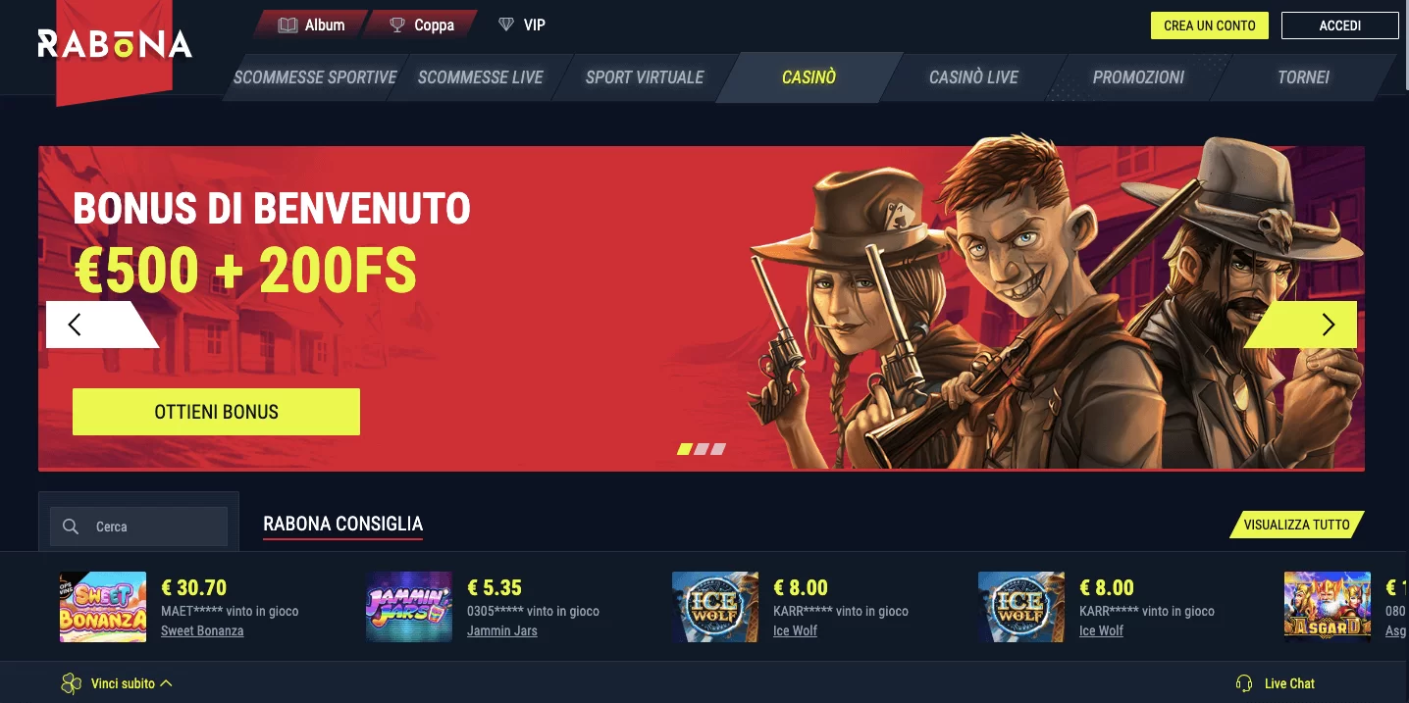Image resolution: width=1409 pixels, height=703 pixels.
Task: Click the Cerca search field
Action: (x=138, y=527)
